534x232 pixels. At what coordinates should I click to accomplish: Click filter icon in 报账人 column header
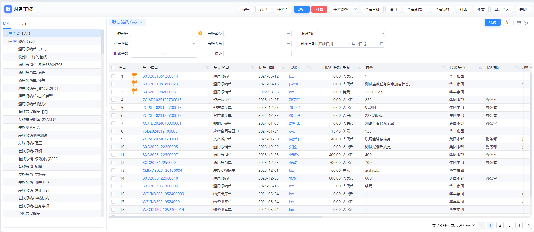(x=309, y=68)
